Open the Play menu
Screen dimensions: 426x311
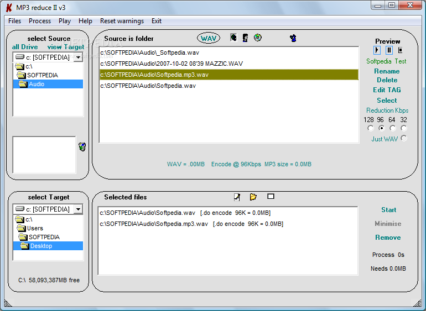pyautogui.click(x=65, y=21)
